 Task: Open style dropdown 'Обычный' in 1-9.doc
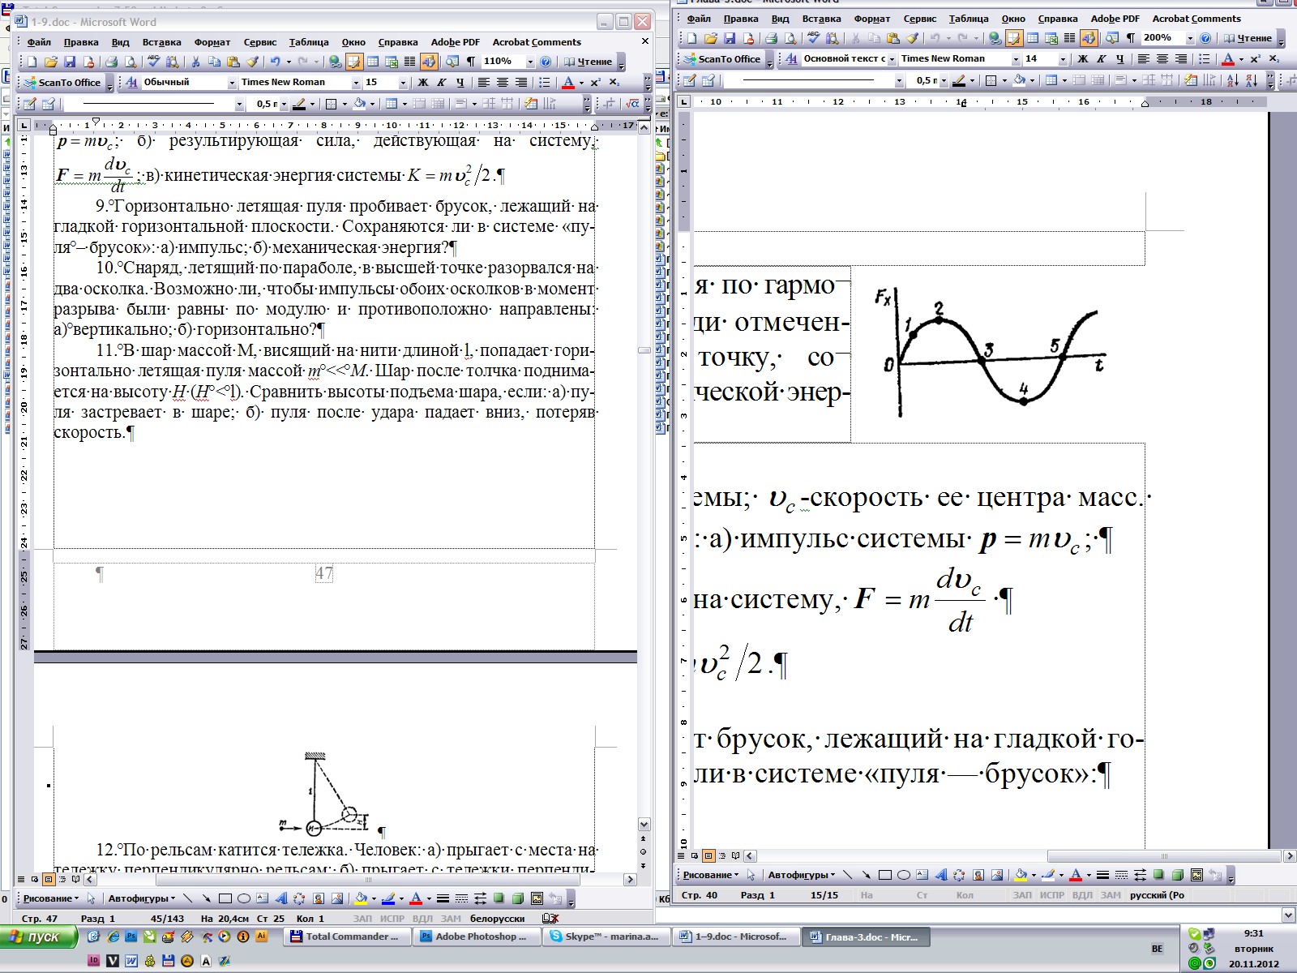(x=232, y=83)
